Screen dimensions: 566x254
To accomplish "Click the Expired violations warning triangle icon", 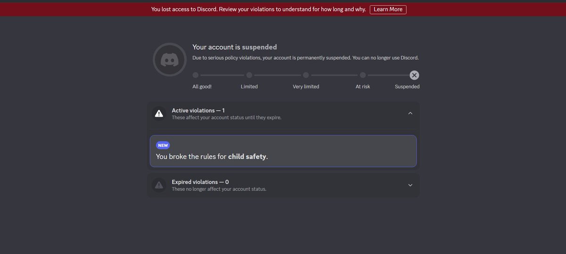I will 159,185.
